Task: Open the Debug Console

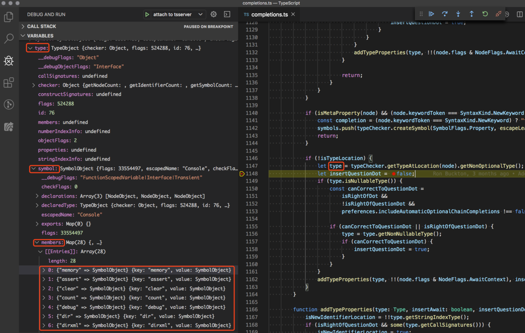Action: [227, 14]
